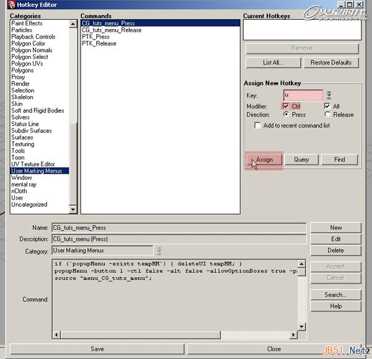The image size is (372, 359).
Task: Close the Hotkey Editor with Close button
Action: click(274, 349)
